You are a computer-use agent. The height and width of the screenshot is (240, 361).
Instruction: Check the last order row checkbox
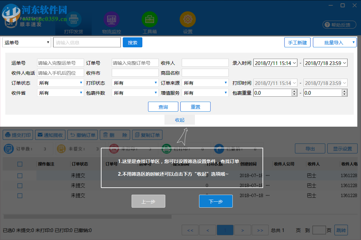[19, 195]
